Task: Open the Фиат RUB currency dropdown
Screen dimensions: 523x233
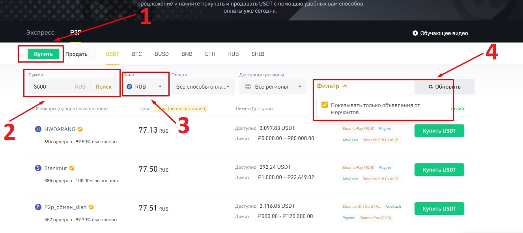Action: (x=146, y=87)
